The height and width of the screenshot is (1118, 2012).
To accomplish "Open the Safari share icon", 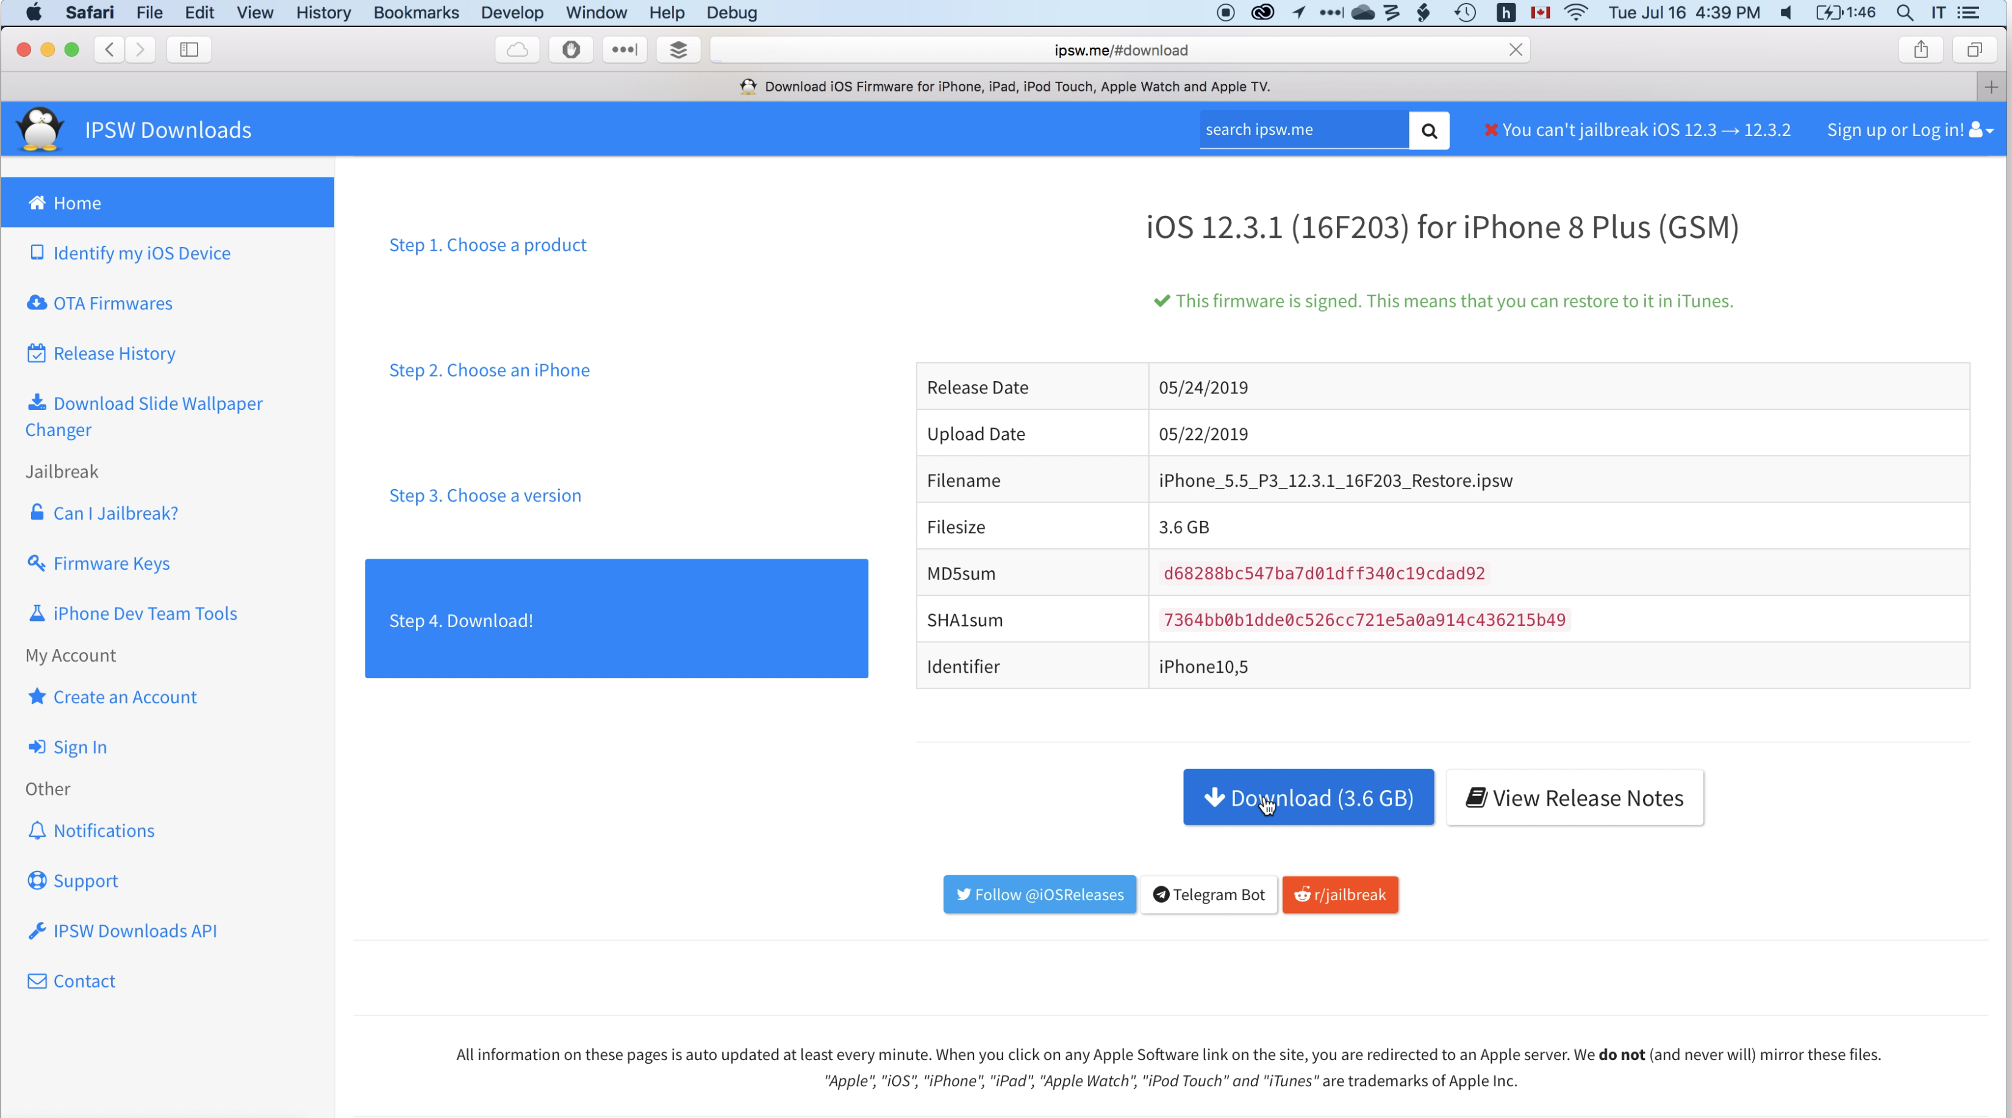I will [1921, 50].
